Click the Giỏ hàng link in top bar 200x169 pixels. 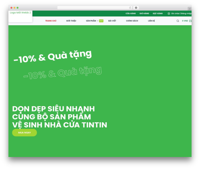[144, 14]
